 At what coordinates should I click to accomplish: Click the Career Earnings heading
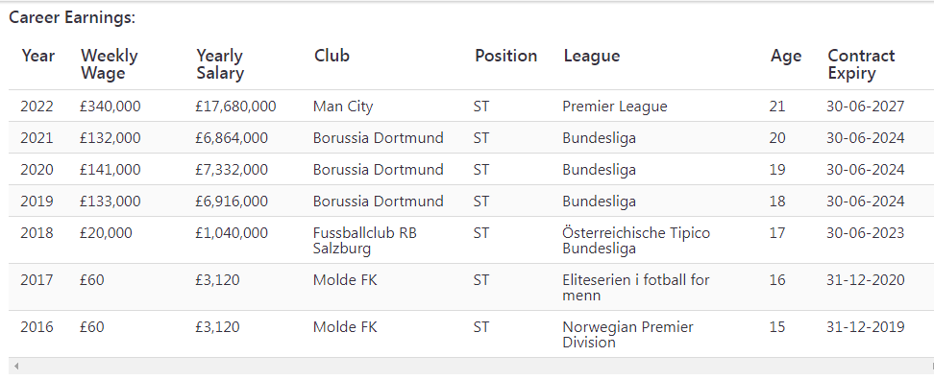tap(72, 18)
